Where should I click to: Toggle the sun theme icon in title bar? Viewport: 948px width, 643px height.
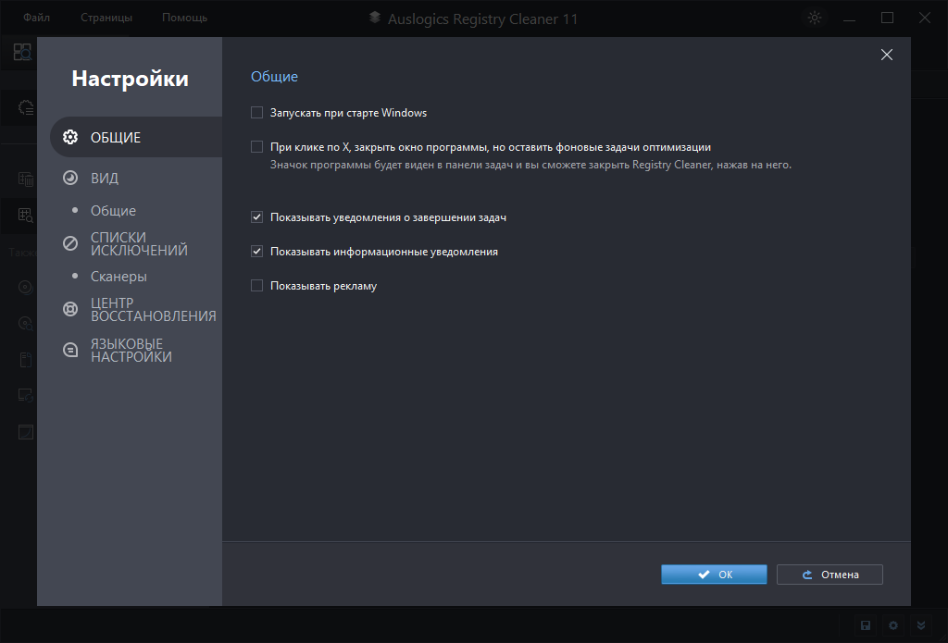point(815,18)
